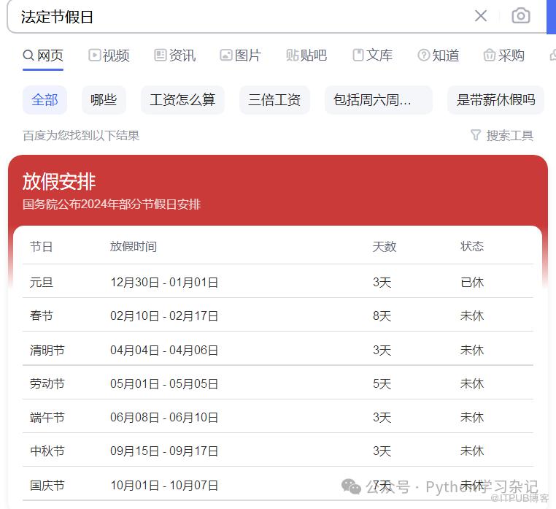
Task: Expand 搜索工具 search tools filter
Action: [x=502, y=135]
